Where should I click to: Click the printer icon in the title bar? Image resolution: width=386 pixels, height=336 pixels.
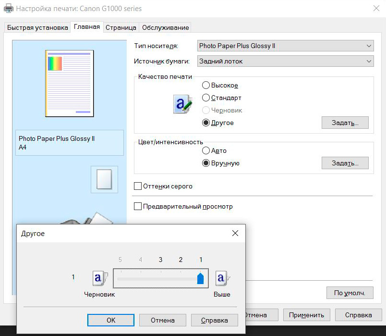pos(9,8)
